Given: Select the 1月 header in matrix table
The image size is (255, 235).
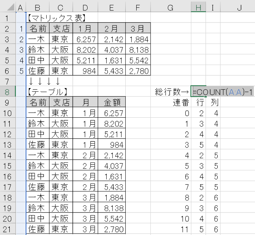Looking at the screenshot, I should click(85, 28).
